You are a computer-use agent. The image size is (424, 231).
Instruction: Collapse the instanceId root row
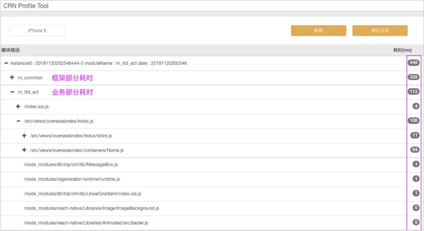[6, 63]
